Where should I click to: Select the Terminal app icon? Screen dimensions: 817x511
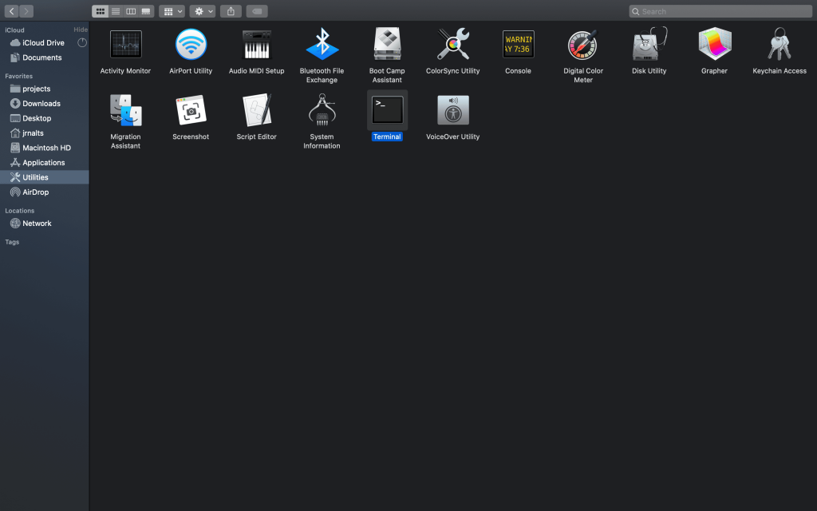[x=387, y=110]
